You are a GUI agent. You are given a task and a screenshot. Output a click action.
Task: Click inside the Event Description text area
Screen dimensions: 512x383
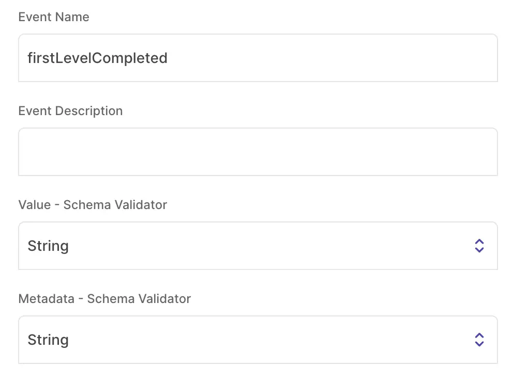click(x=259, y=152)
